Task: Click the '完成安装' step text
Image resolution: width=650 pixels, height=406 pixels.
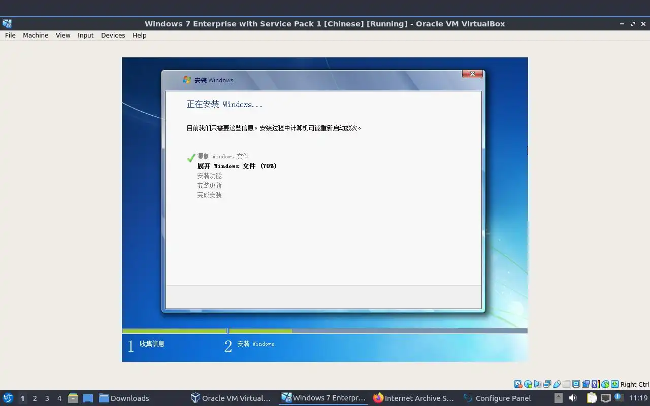Action: pyautogui.click(x=209, y=195)
